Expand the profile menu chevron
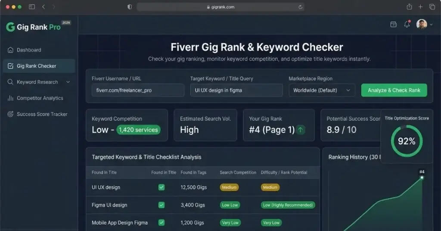441x231 pixels. [431, 25]
